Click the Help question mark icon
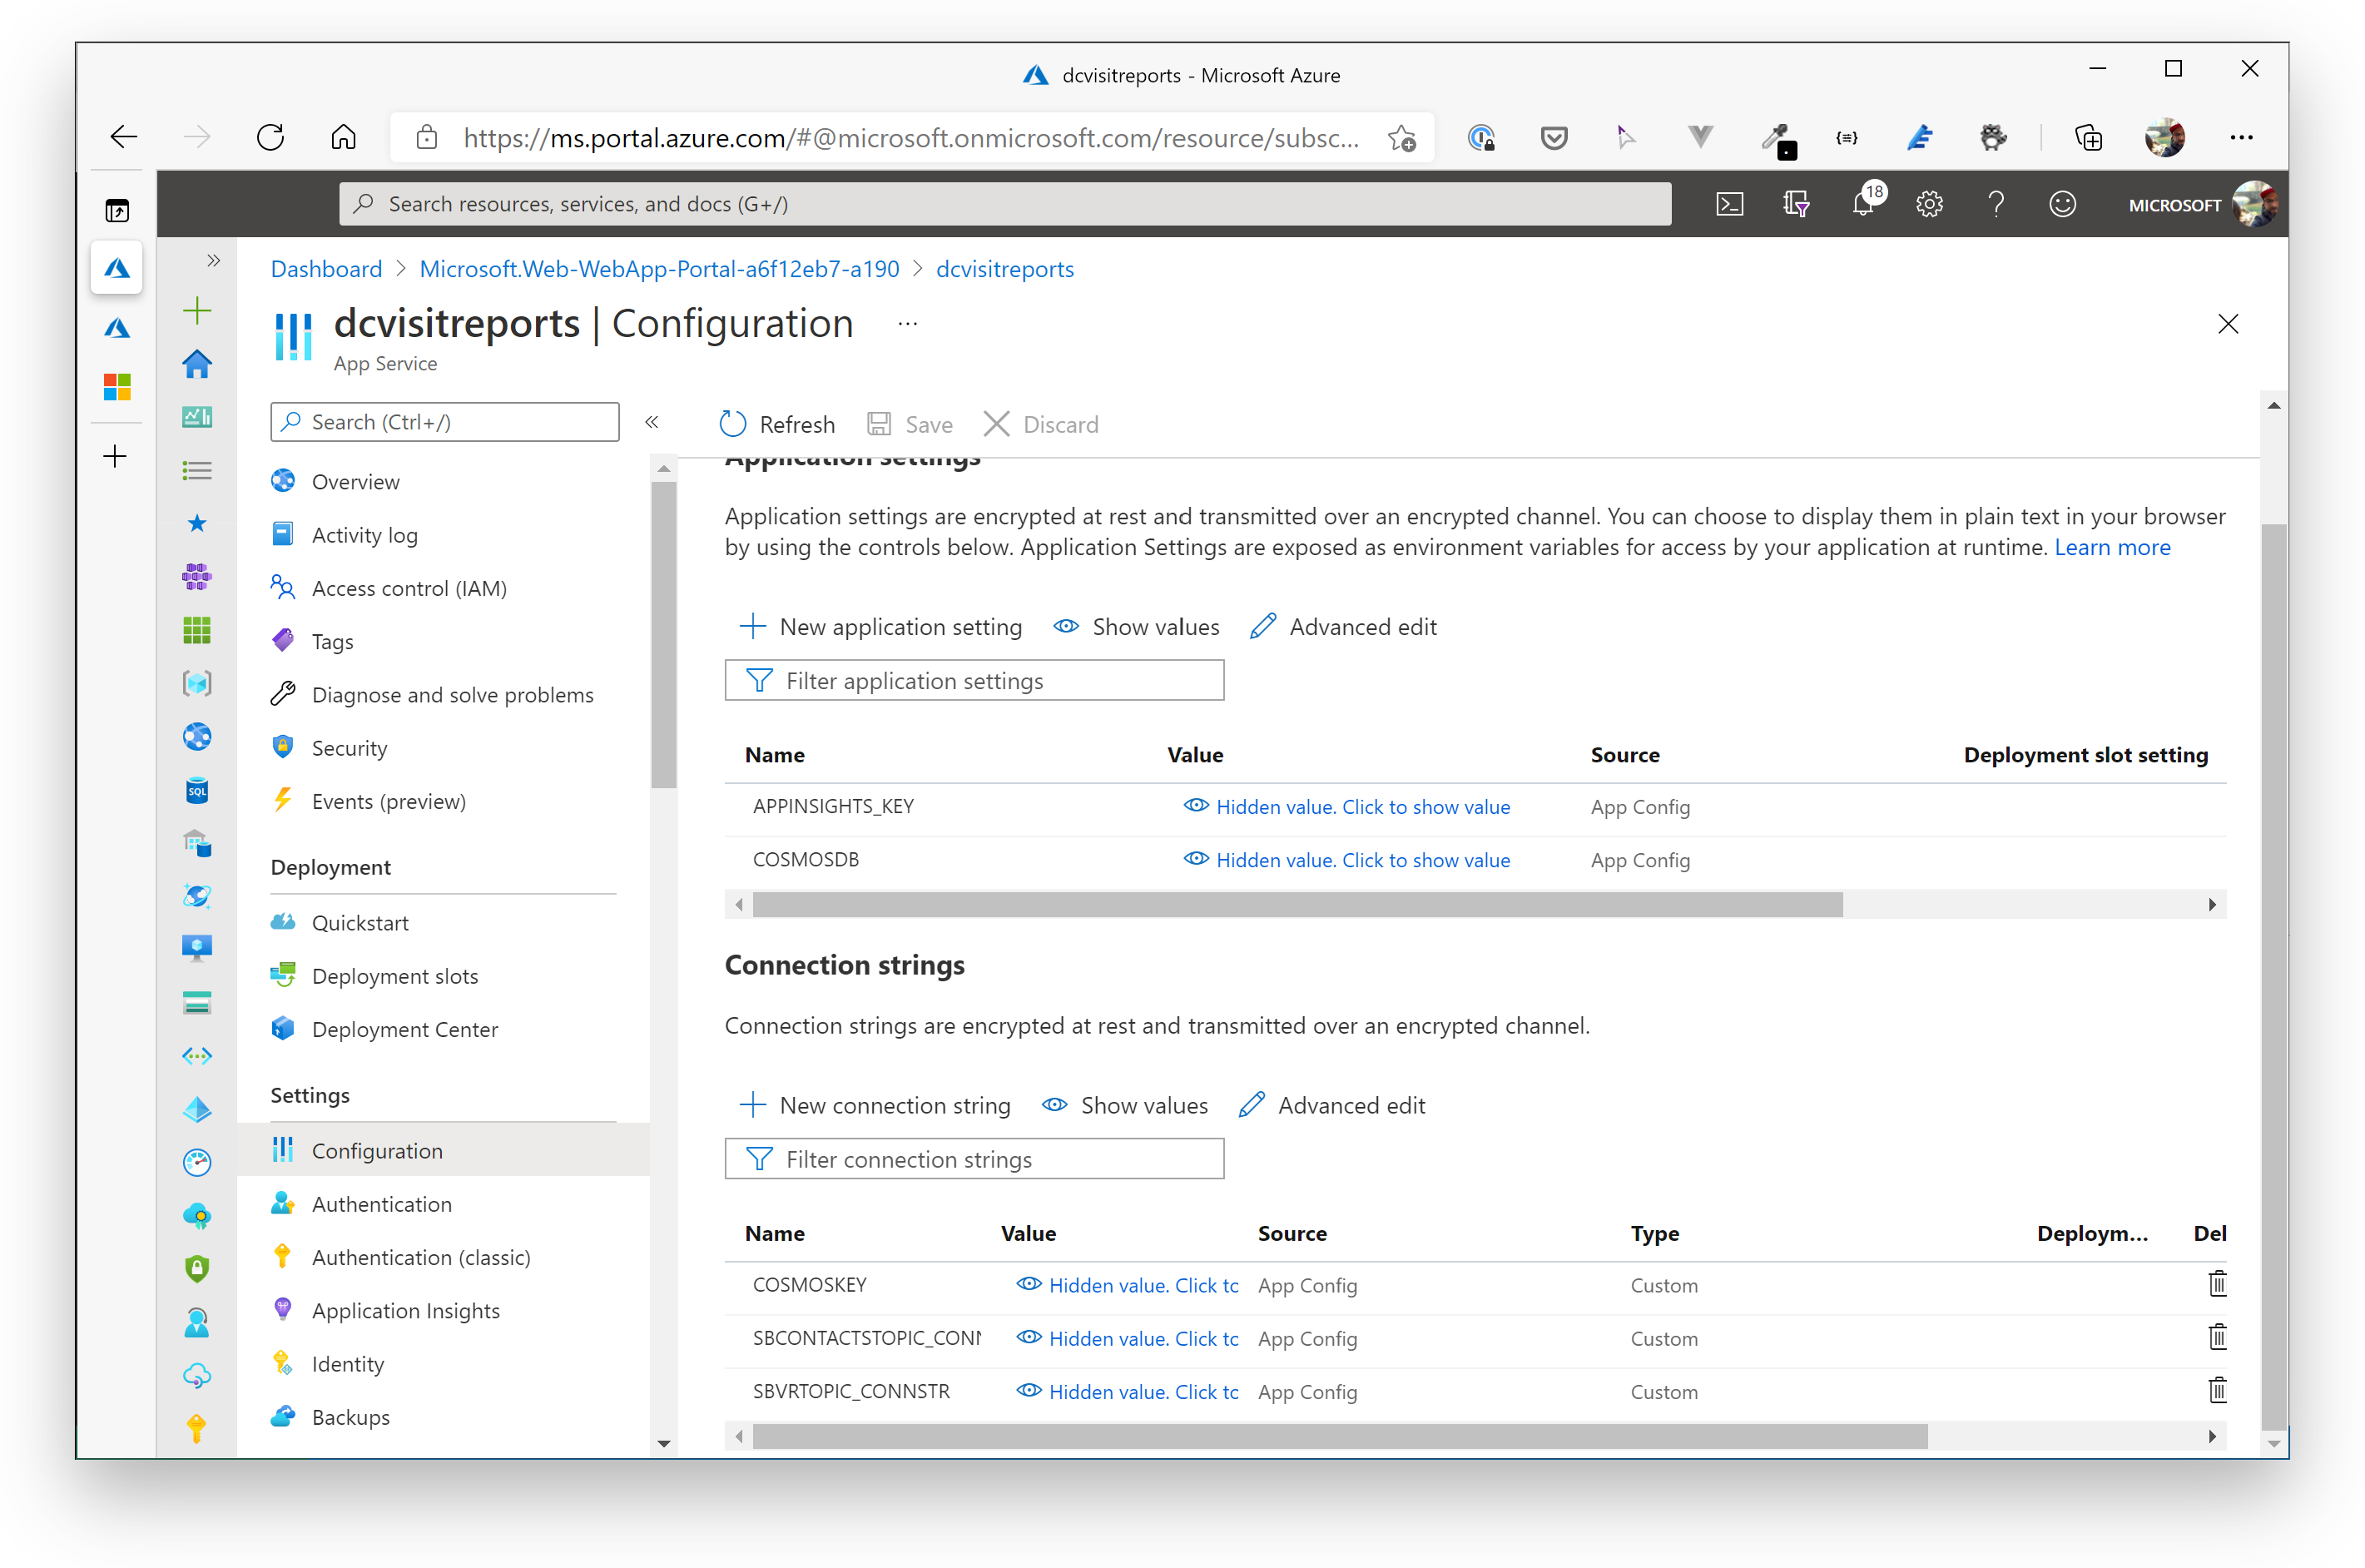The image size is (2365, 1568). coord(1996,203)
